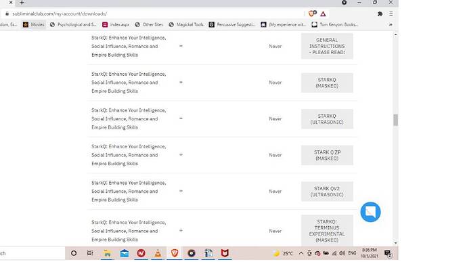Open clock and date 8:36 PM
Viewport: 467px width, 262px height.
[370, 253]
